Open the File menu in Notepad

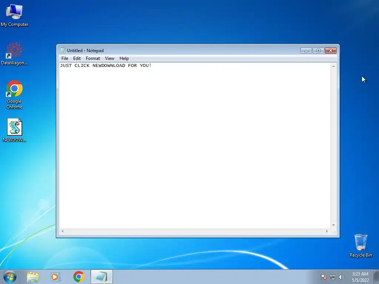(65, 58)
